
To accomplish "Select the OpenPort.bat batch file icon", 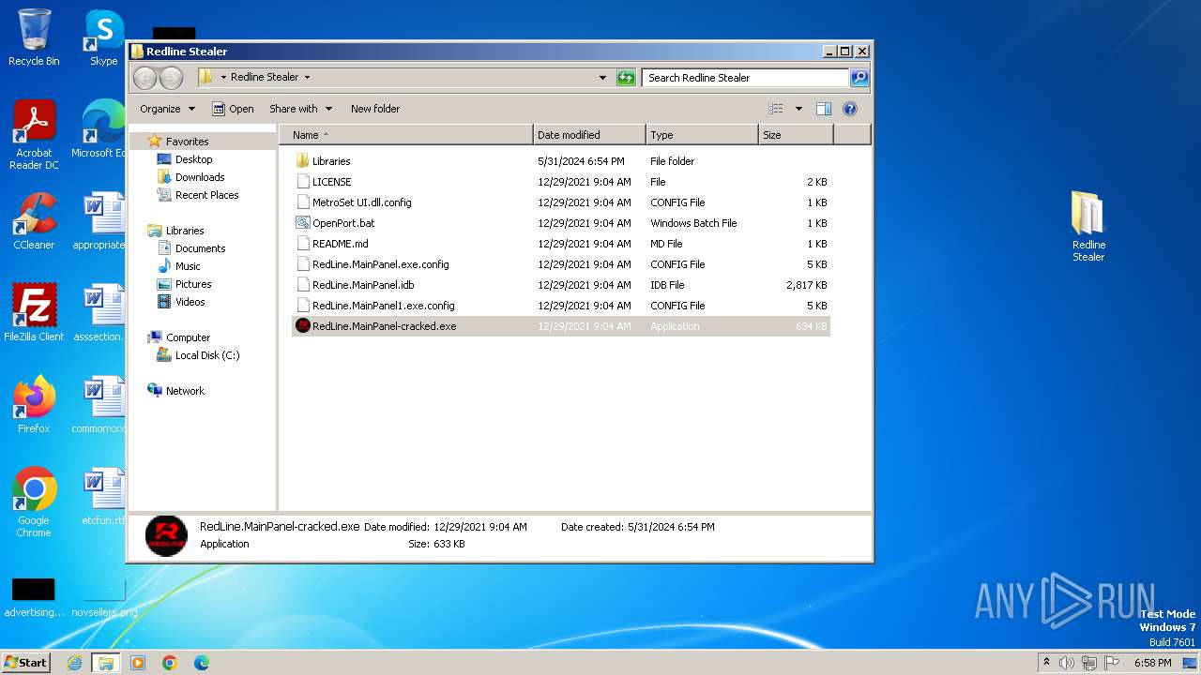I will (x=302, y=223).
